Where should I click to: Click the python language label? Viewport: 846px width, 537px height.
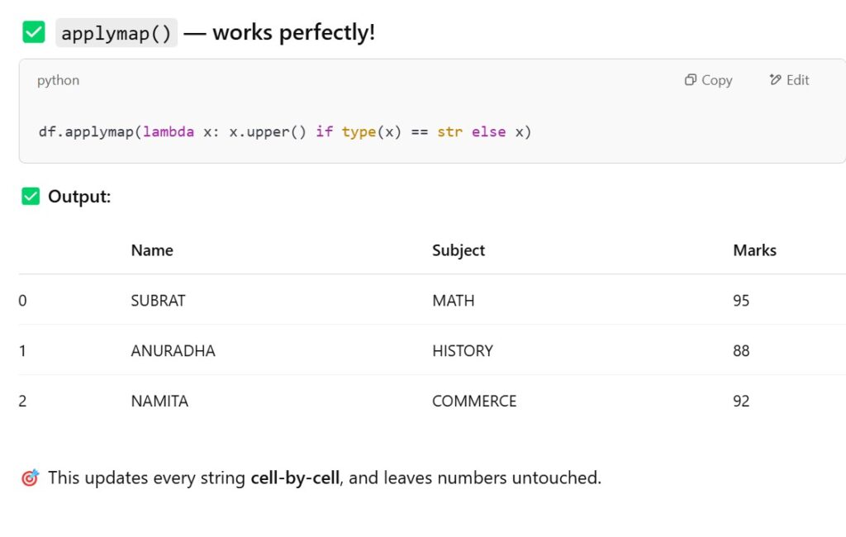(x=58, y=80)
